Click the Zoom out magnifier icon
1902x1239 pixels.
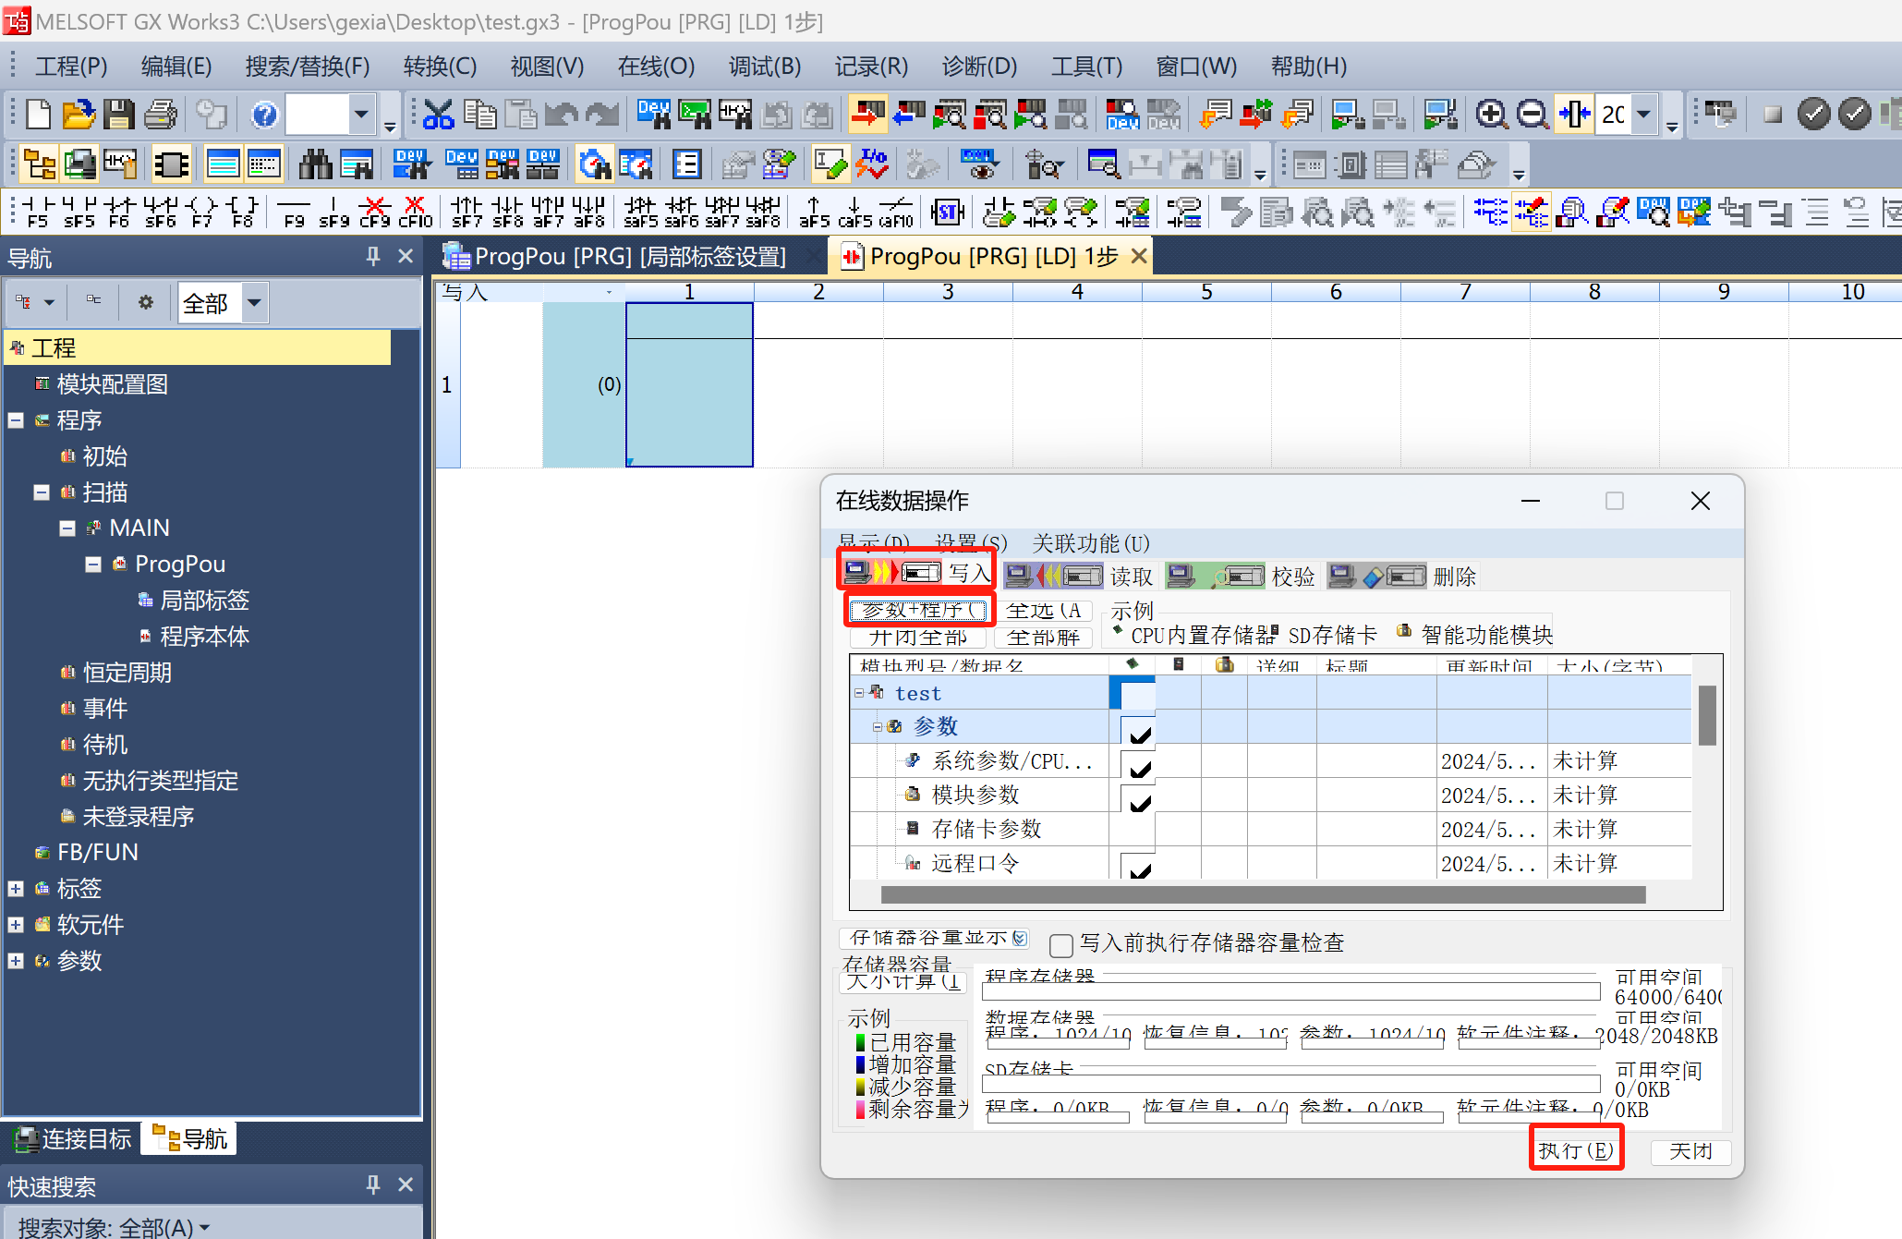pos(1533,115)
